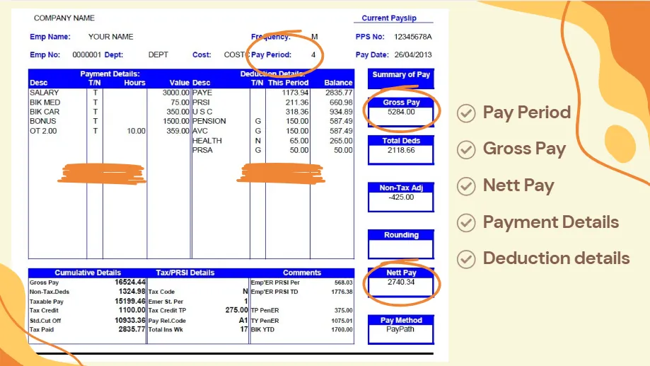Image resolution: width=650 pixels, height=366 pixels.
Task: Select the Pay Method PayPath box
Action: 401,329
